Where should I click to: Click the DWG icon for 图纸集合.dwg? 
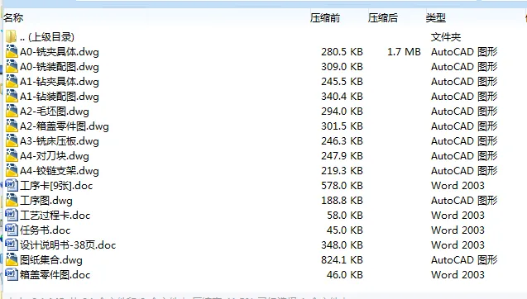tap(12, 259)
